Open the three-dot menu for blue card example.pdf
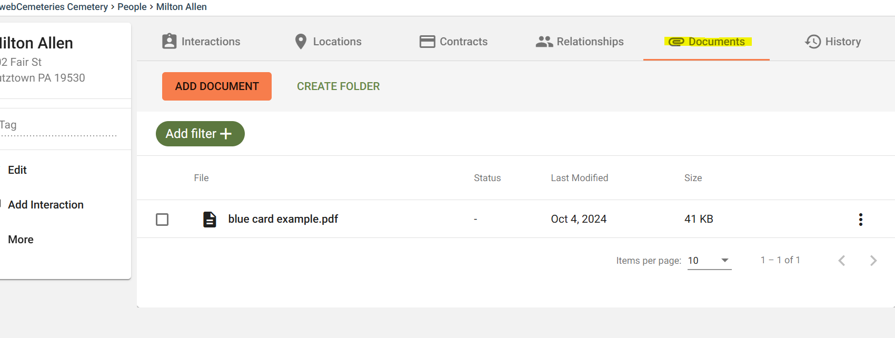Image resolution: width=895 pixels, height=338 pixels. (x=861, y=220)
